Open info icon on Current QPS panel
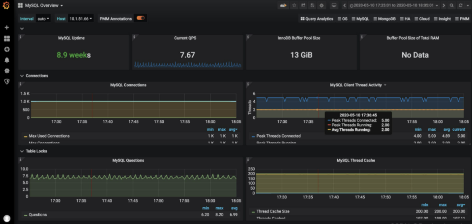 click(x=134, y=37)
